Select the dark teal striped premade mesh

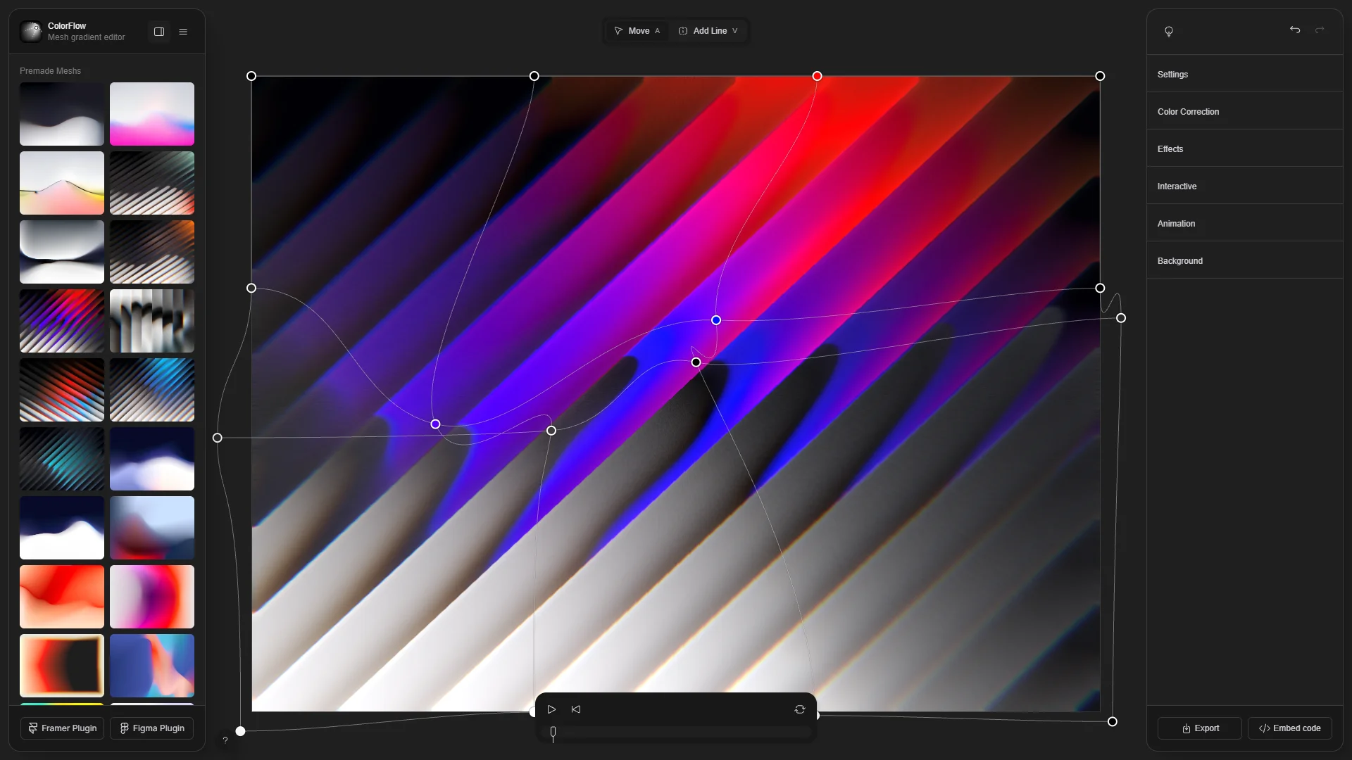tap(62, 459)
